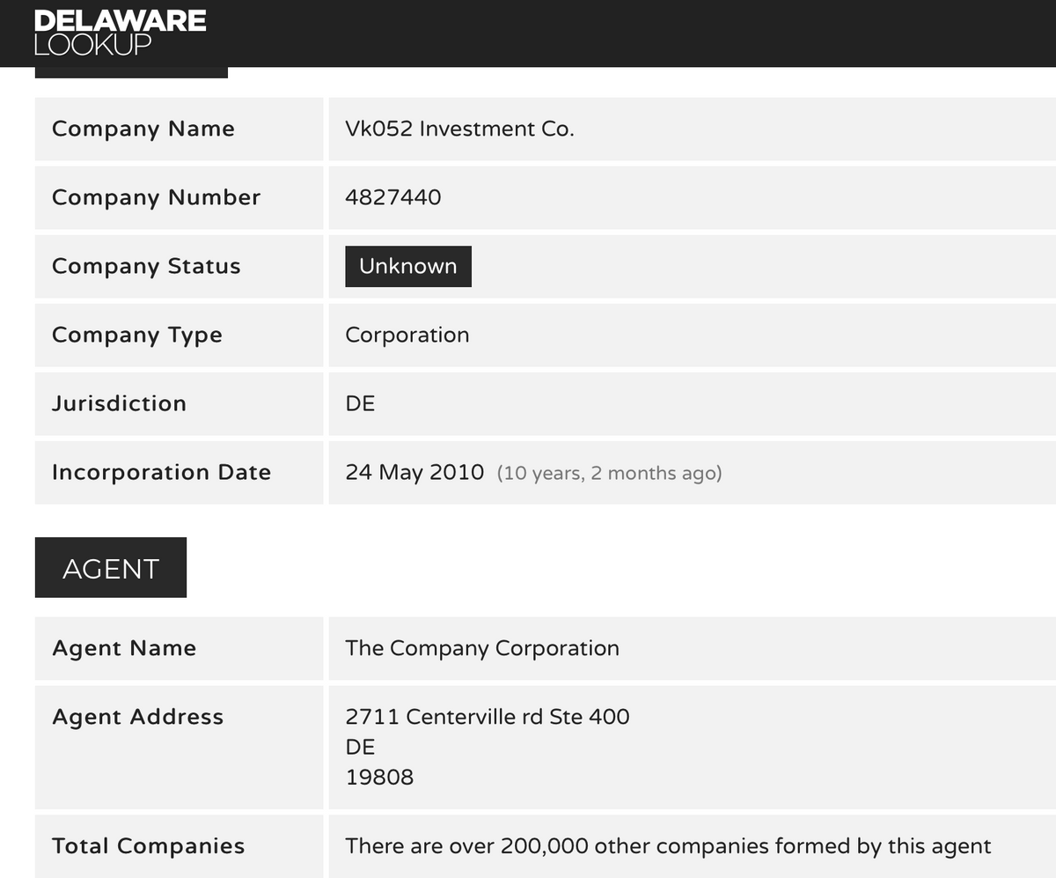Select the company name Vk052 Investment Co.
This screenshot has height=878, width=1056.
coord(459,129)
